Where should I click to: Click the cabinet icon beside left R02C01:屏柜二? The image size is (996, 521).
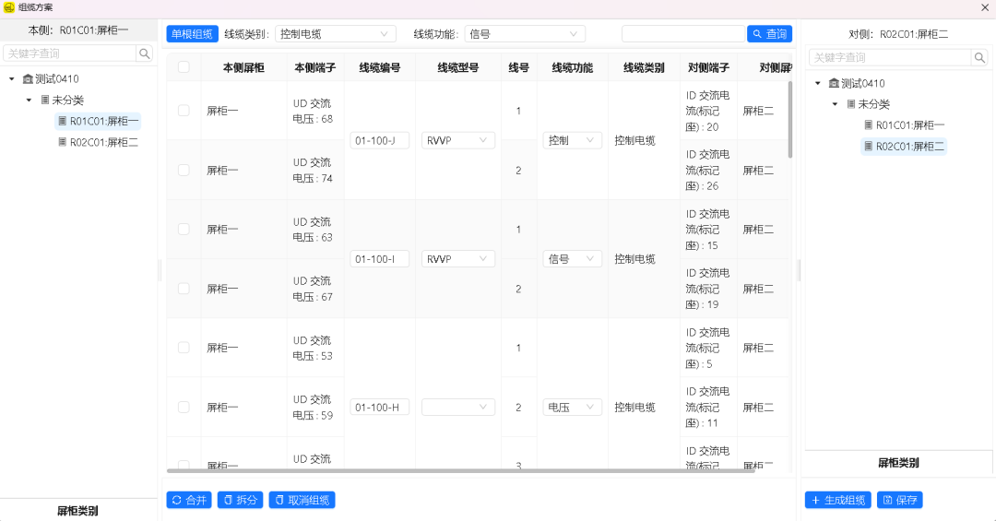pyautogui.click(x=62, y=142)
